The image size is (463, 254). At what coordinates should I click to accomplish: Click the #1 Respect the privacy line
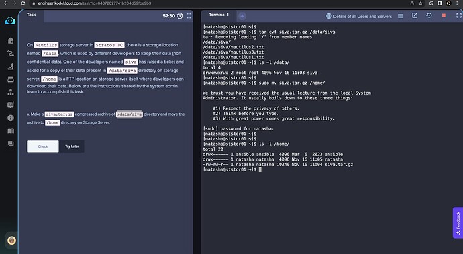[256, 108]
